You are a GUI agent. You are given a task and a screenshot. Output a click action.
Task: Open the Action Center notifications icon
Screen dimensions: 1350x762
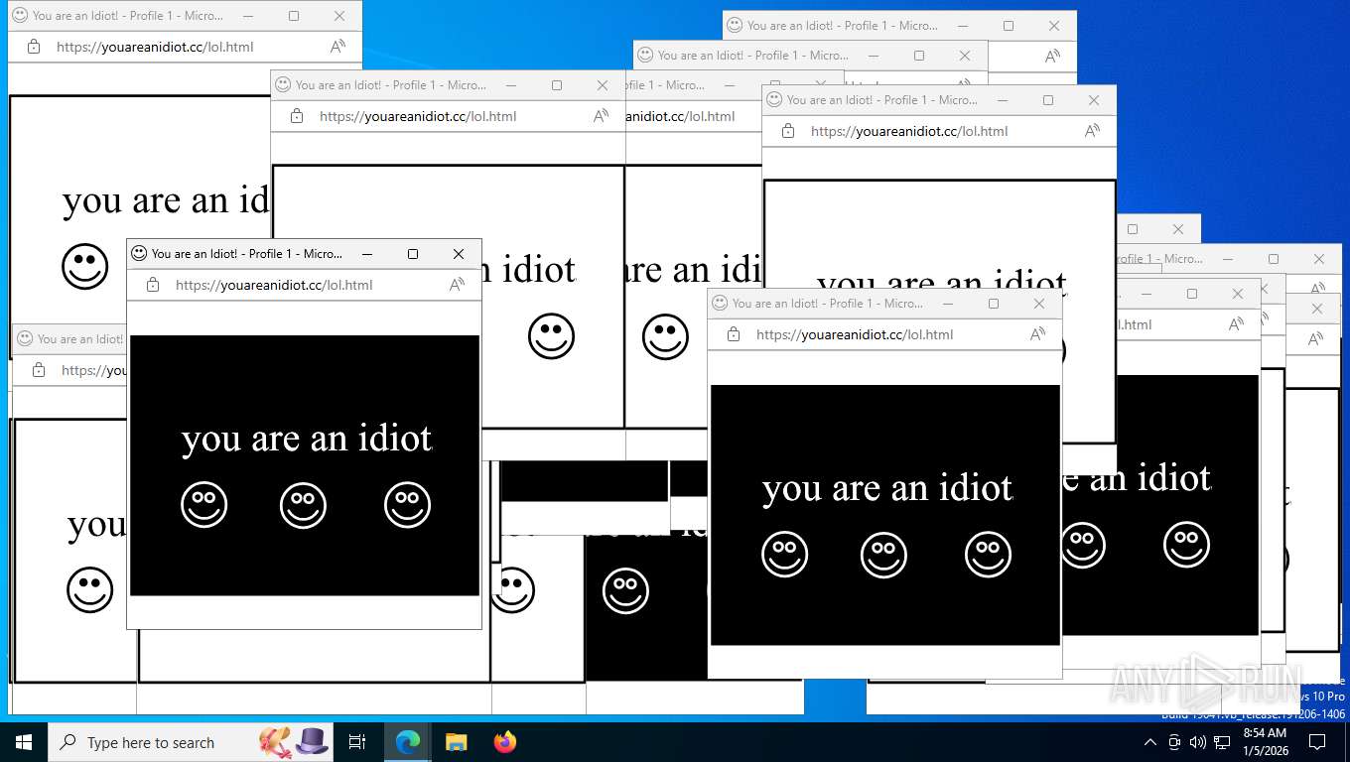1317,742
